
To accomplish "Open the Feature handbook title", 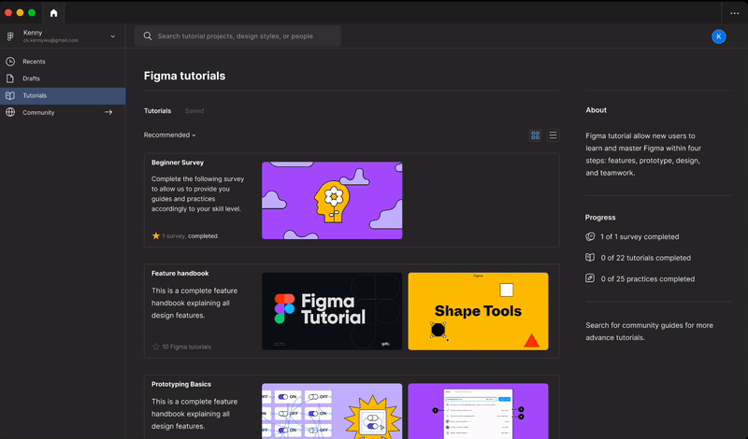I will click(180, 274).
